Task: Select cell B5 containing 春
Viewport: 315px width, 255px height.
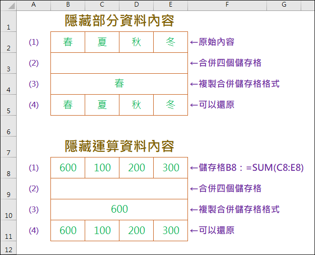Action: click(68, 105)
